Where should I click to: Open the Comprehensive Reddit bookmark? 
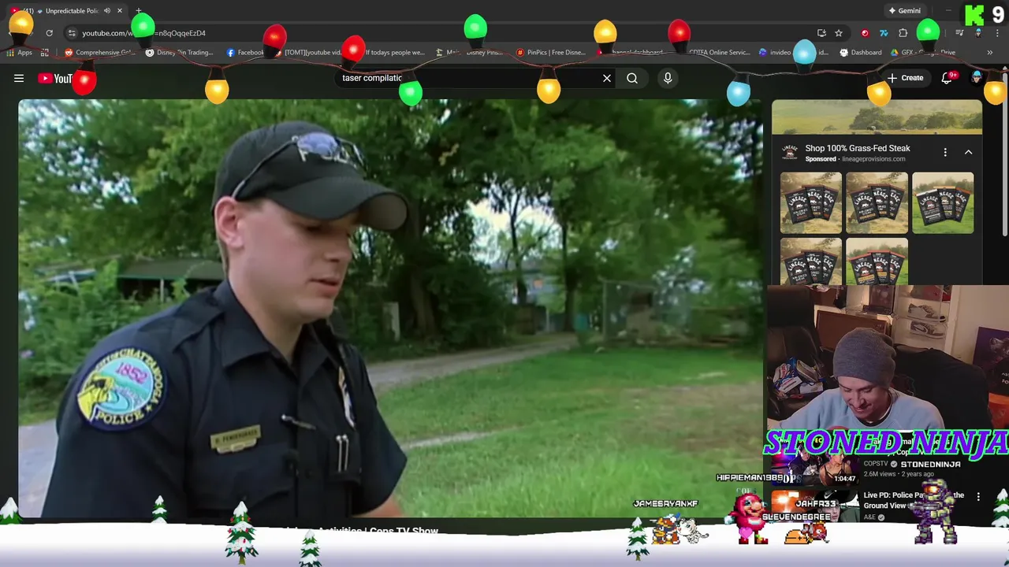(99, 53)
